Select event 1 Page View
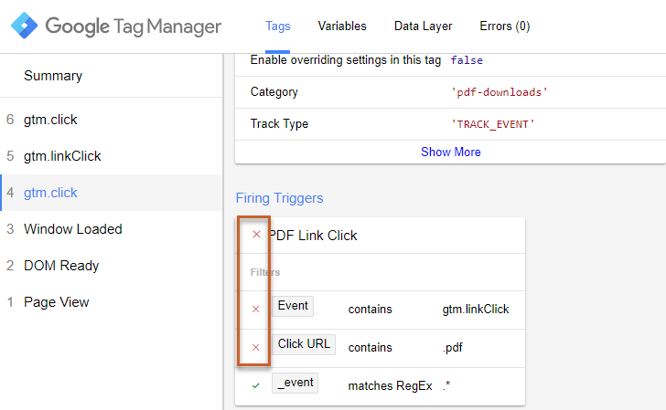Image resolution: width=666 pixels, height=410 pixels. click(x=57, y=302)
